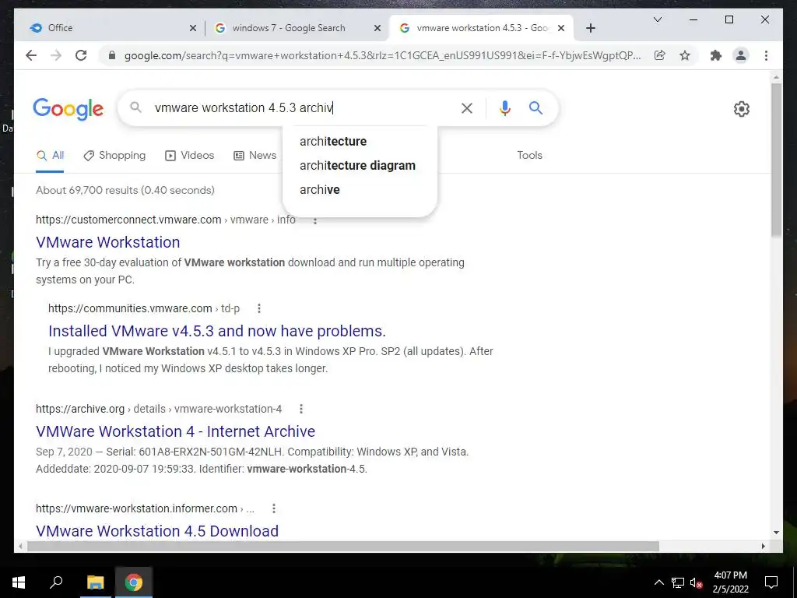The width and height of the screenshot is (797, 598).
Task: Select the All results tab
Action: (50, 156)
